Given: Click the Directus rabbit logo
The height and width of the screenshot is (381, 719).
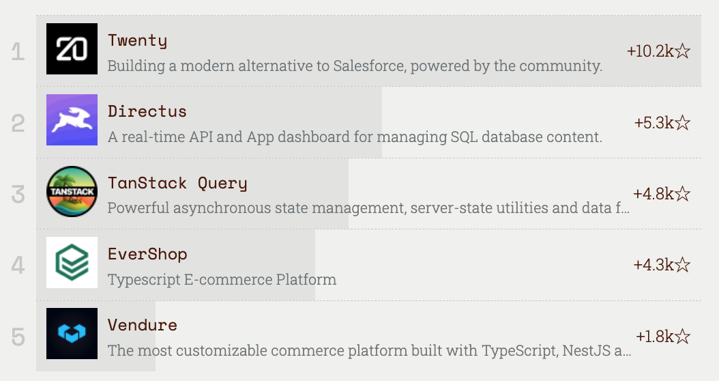Looking at the screenshot, I should tap(72, 120).
